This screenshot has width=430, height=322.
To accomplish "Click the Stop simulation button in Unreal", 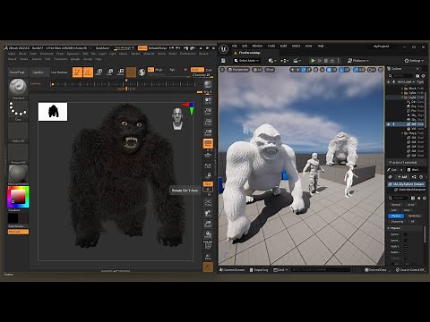I will coord(326,61).
